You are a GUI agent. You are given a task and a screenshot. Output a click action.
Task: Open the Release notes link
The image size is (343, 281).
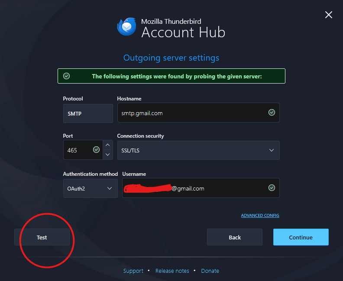(x=172, y=271)
